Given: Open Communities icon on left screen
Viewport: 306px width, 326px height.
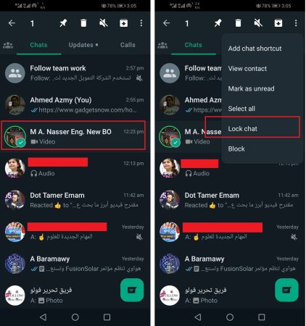Looking at the screenshot, I should pyautogui.click(x=8, y=45).
